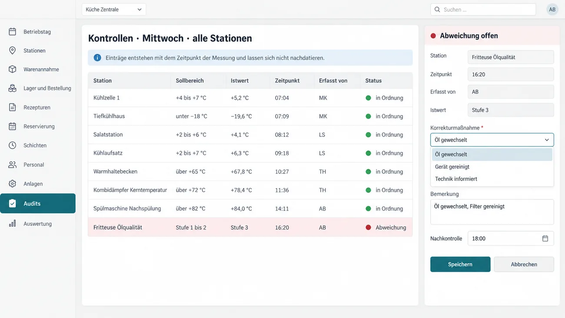This screenshot has width=565, height=318.
Task: Click the Auswertung bar chart icon
Action: click(x=13, y=224)
